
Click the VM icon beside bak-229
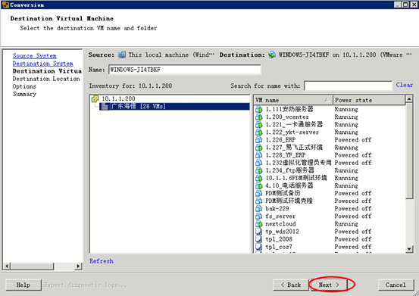258,208
